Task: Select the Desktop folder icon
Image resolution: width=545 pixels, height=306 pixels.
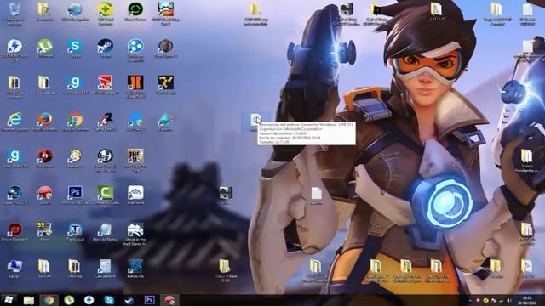Action: coord(75,269)
